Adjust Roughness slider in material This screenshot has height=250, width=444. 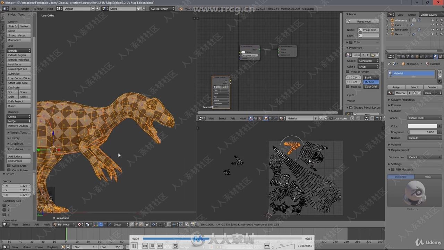click(425, 132)
